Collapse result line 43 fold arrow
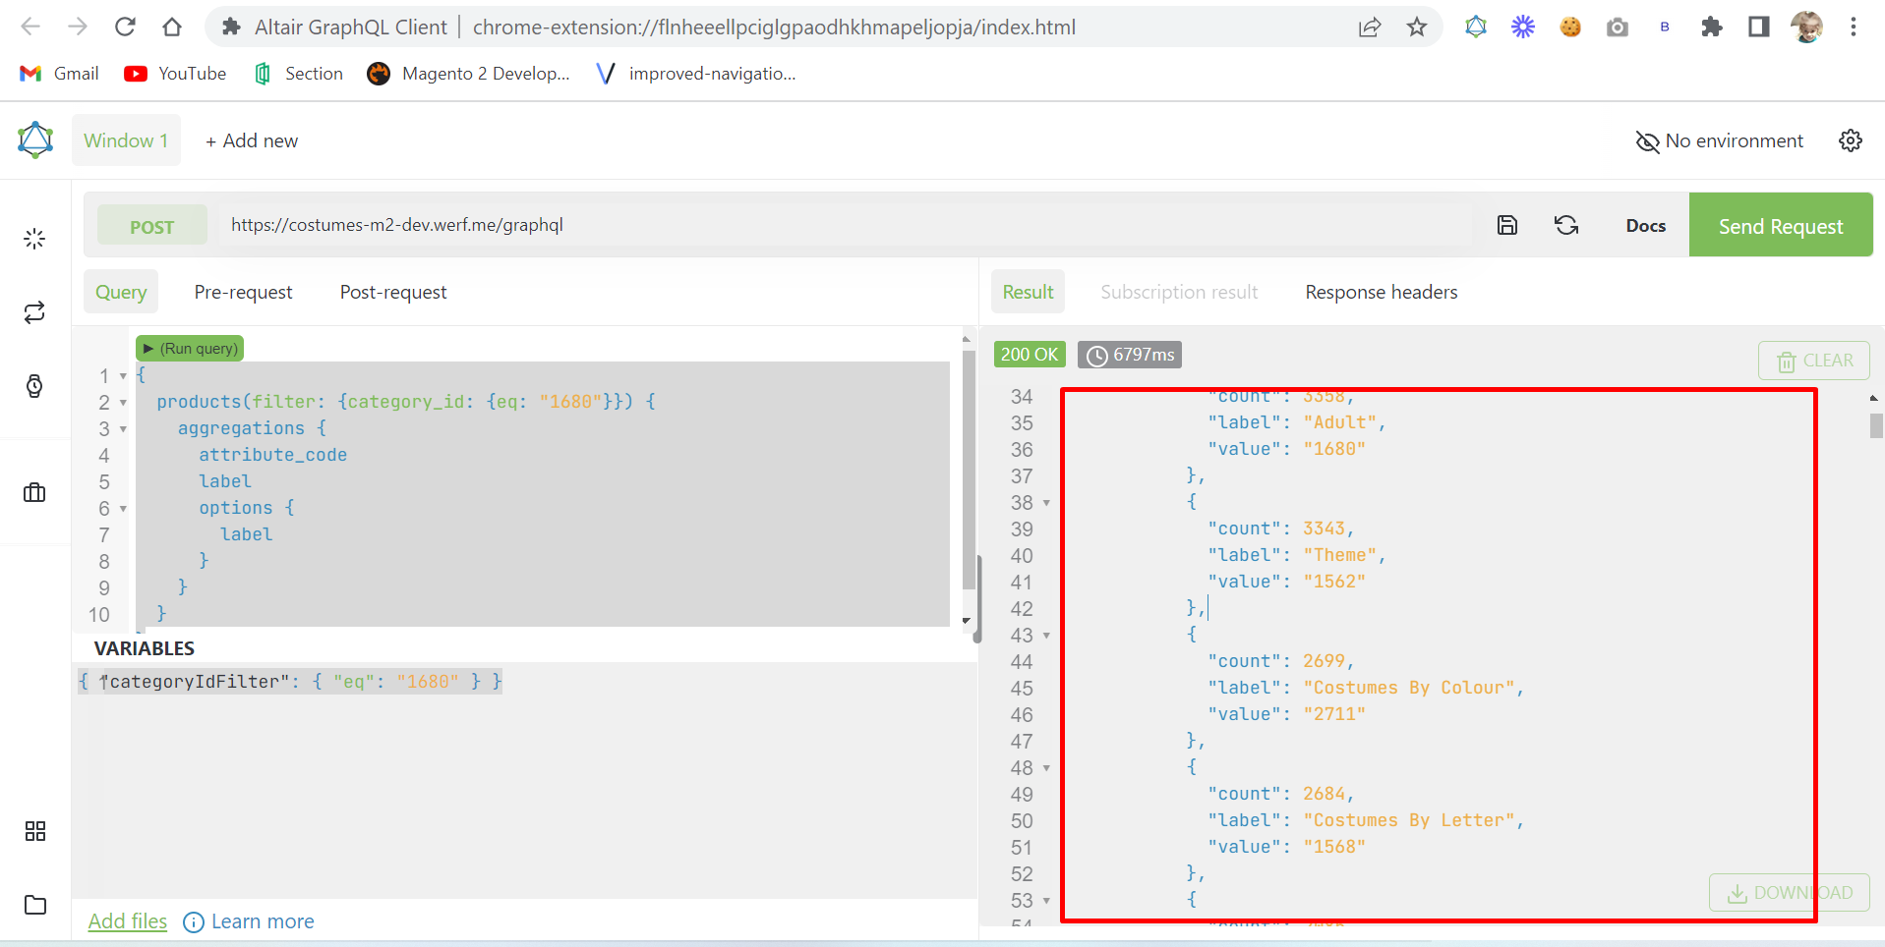 [x=1046, y=636]
